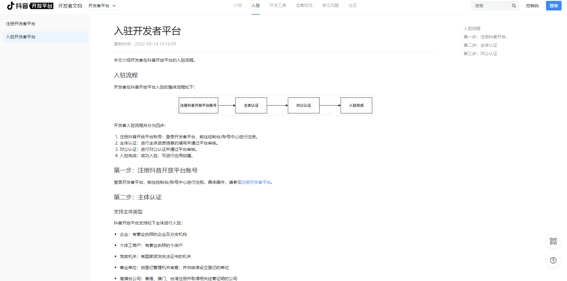
Task: Select 注册开发者平台 in the sidebar
Action: pos(45,24)
